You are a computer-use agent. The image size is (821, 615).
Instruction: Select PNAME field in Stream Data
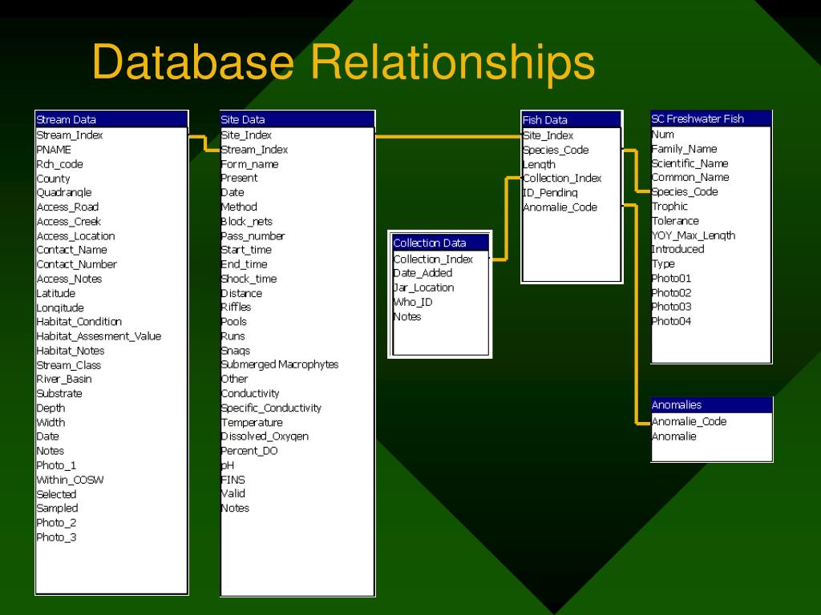click(x=54, y=150)
